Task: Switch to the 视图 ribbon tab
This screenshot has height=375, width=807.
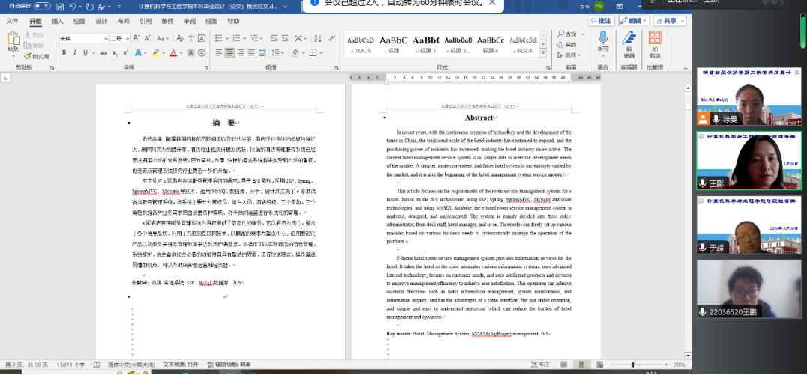Action: tap(210, 21)
